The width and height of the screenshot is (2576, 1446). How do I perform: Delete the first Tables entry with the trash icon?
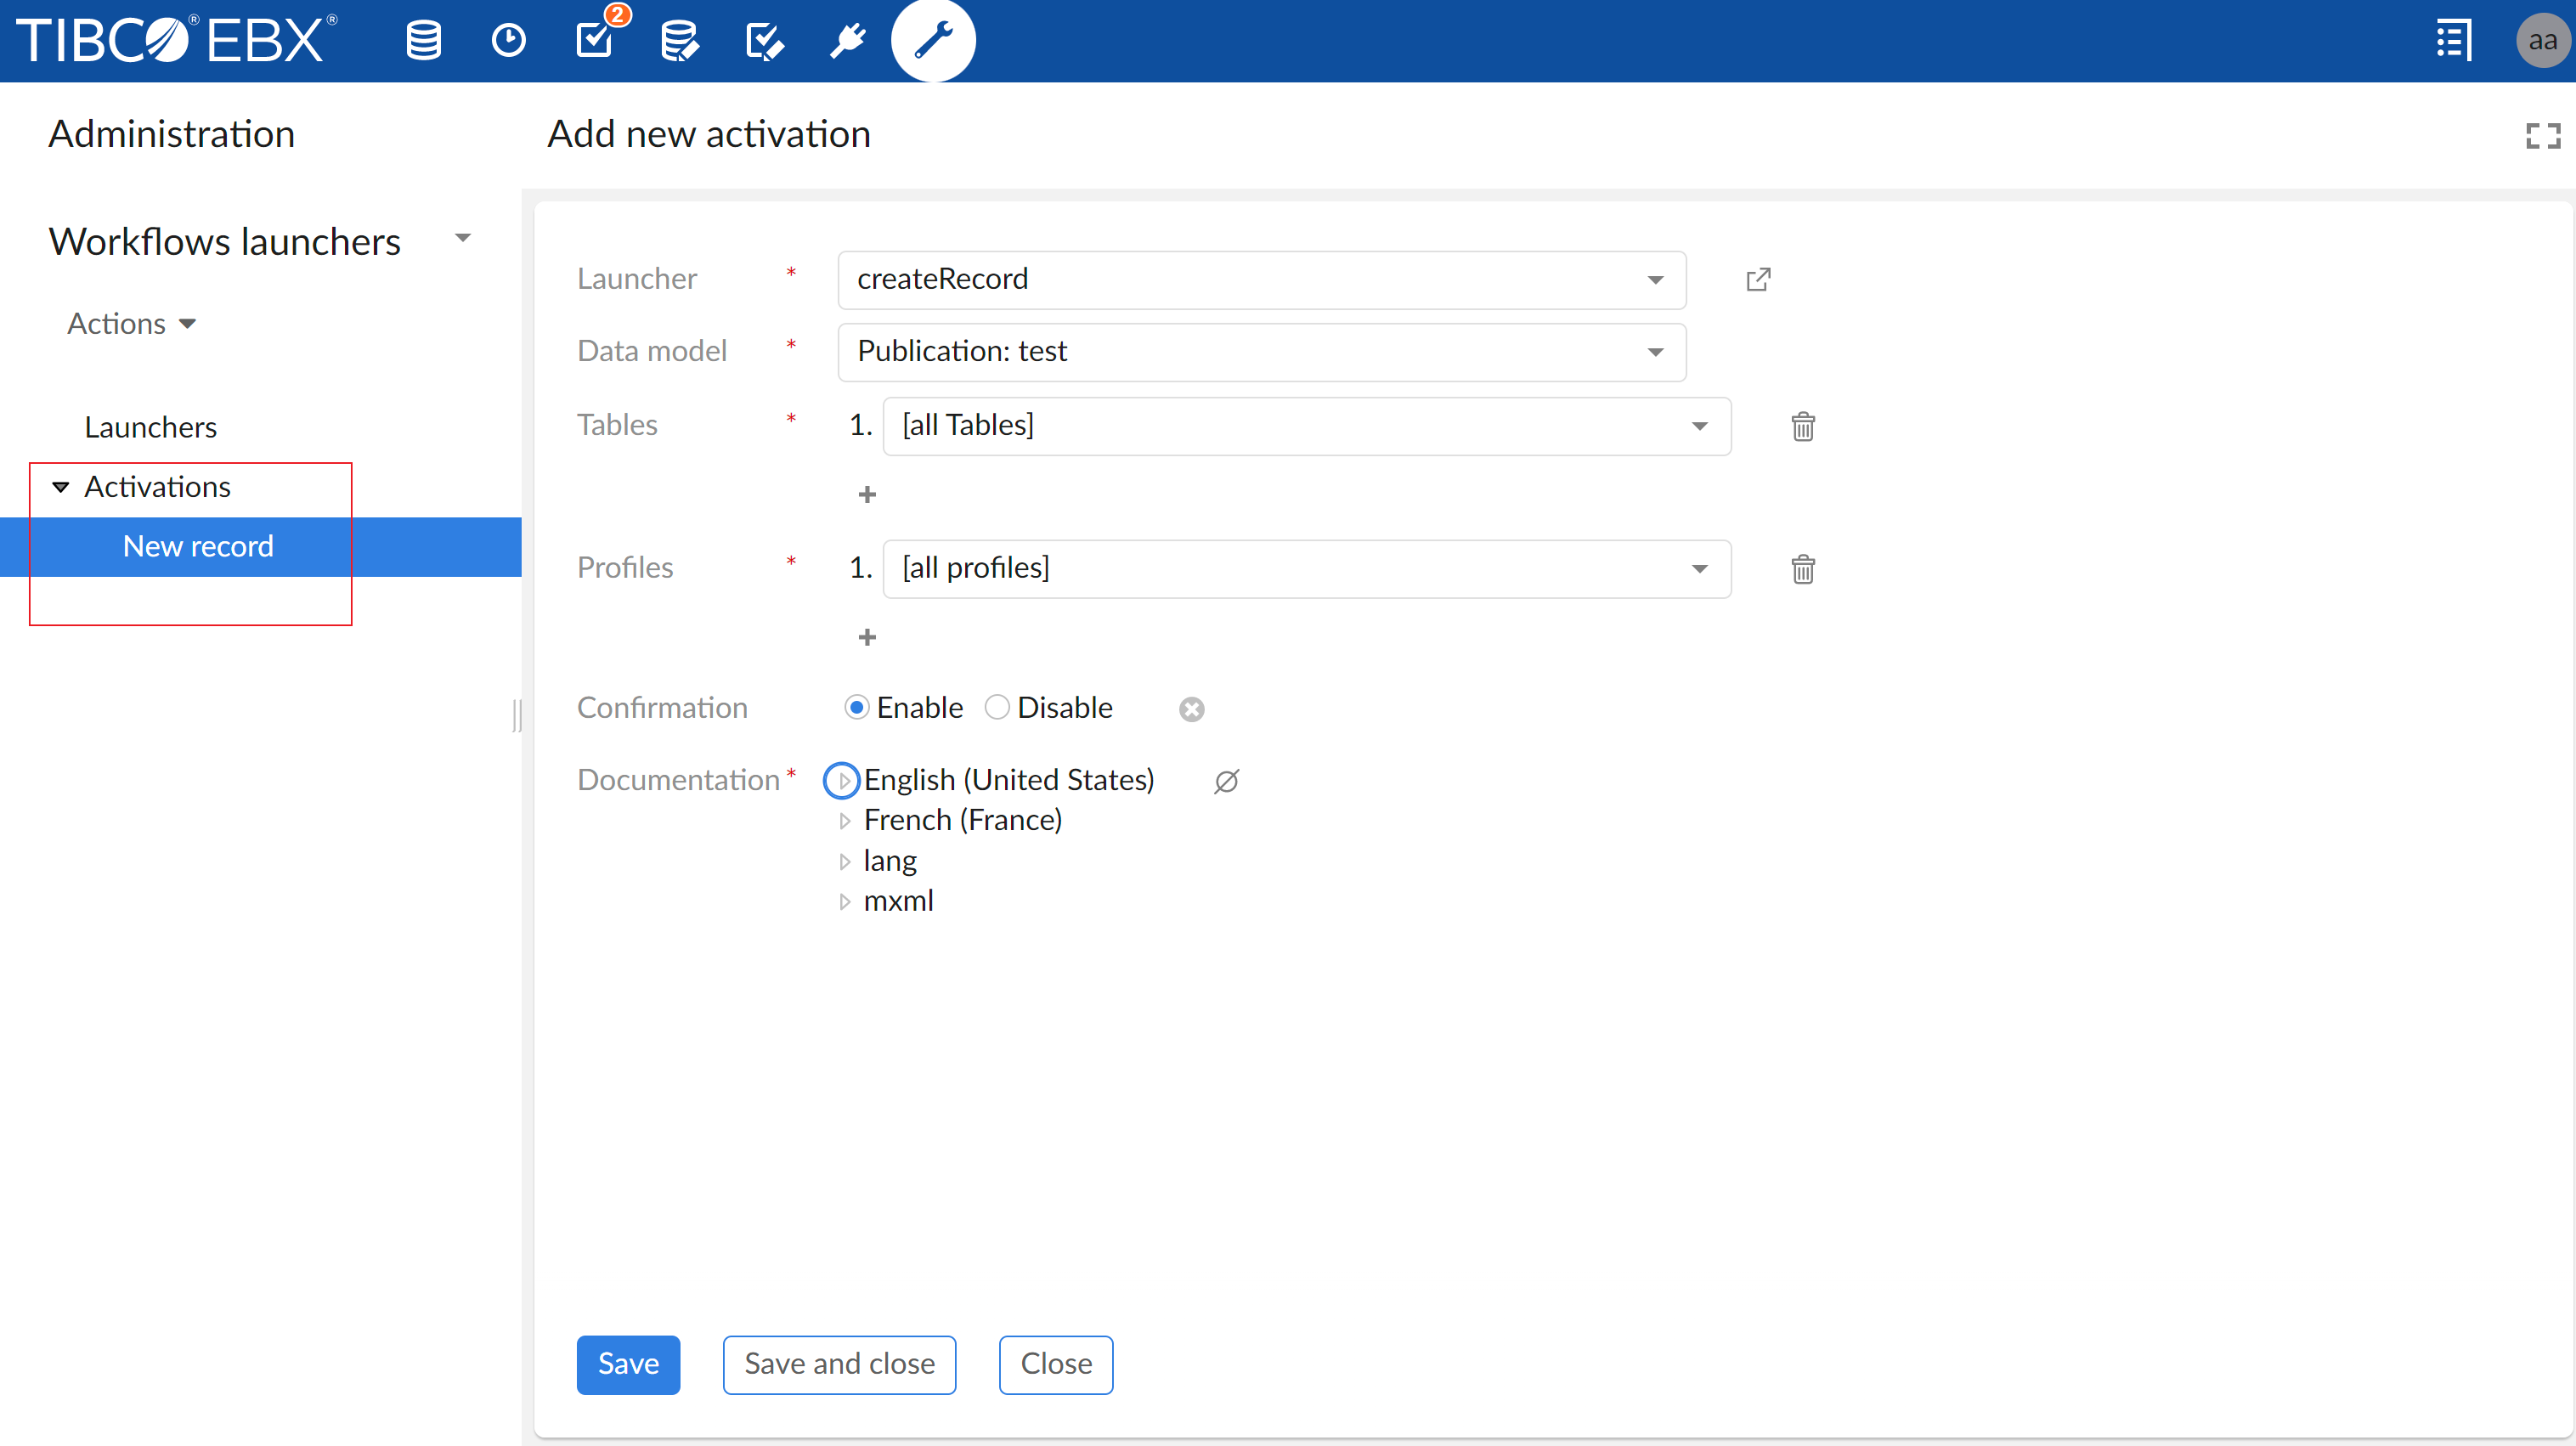[1802, 427]
